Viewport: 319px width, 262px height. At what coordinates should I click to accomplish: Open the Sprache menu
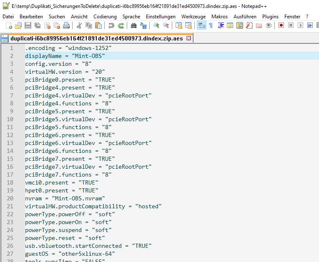click(x=131, y=17)
